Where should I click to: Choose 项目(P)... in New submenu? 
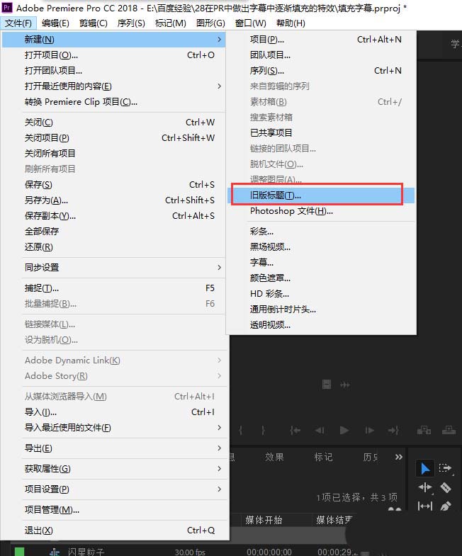321,40
